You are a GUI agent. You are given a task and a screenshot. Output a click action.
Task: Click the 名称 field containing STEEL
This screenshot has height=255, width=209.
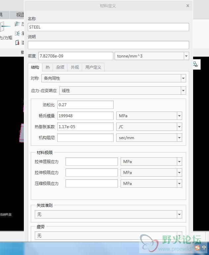pos(108,27)
